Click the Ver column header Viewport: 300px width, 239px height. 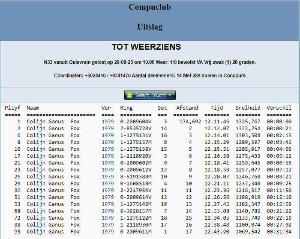click(106, 108)
